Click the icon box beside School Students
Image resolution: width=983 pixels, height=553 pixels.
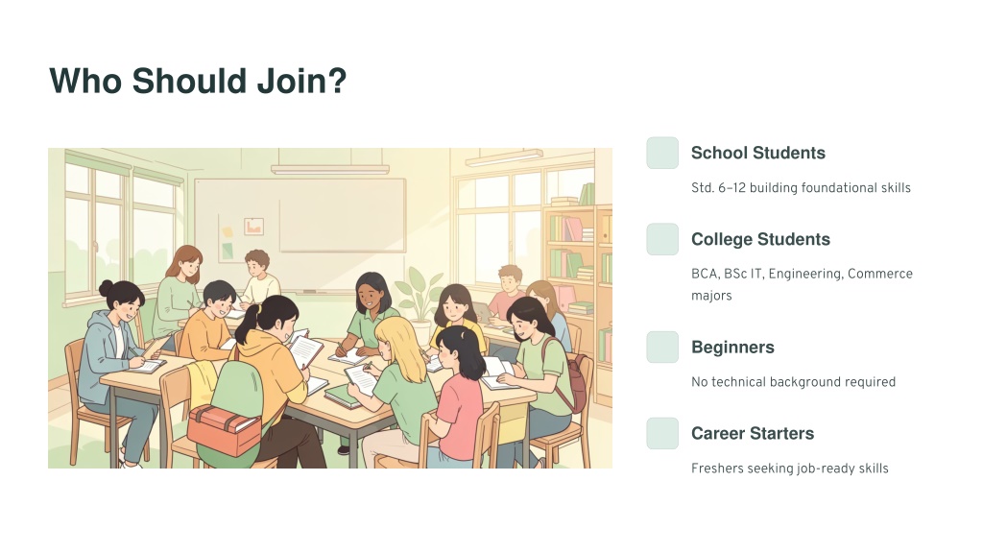tap(662, 153)
